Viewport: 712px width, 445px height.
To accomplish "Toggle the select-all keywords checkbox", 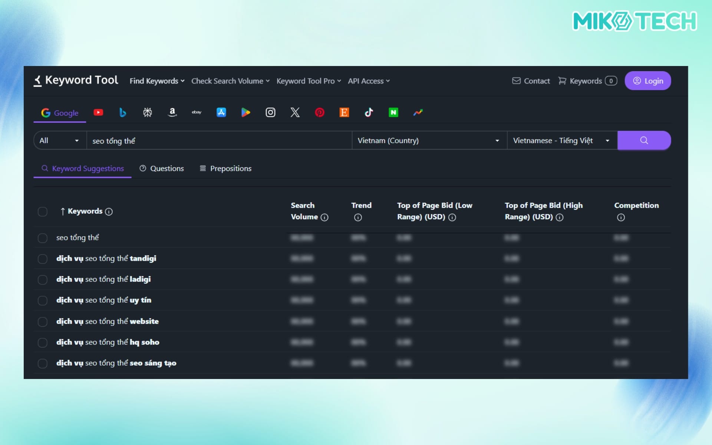I will (x=43, y=211).
